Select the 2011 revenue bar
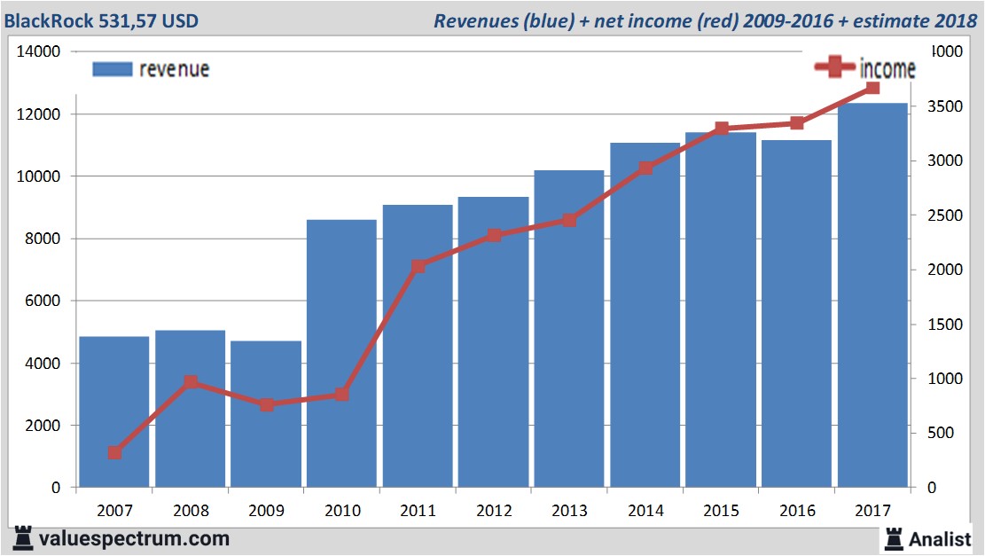 pos(418,346)
